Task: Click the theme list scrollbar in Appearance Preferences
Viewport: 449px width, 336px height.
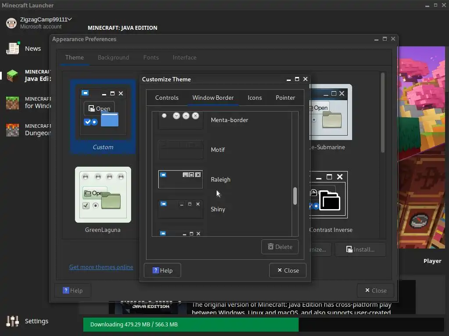Action: coord(382,112)
